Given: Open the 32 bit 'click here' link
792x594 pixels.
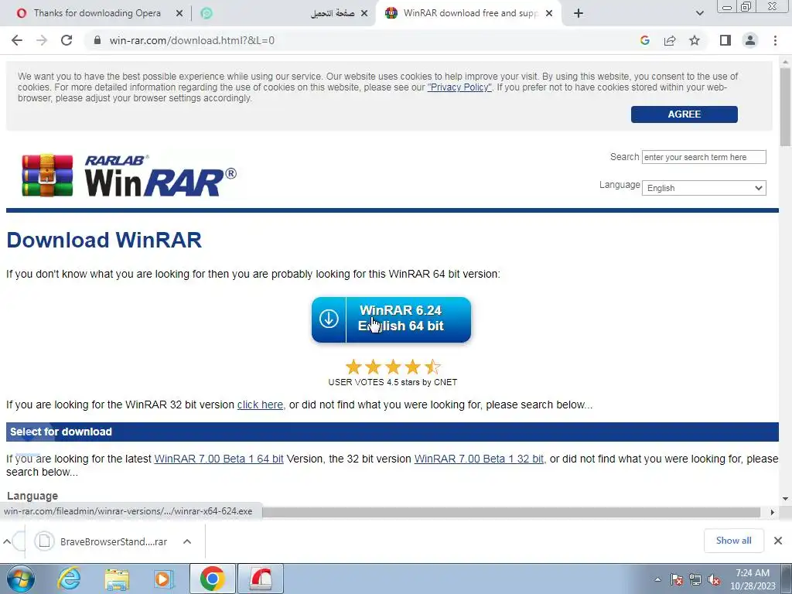Looking at the screenshot, I should pos(260,405).
